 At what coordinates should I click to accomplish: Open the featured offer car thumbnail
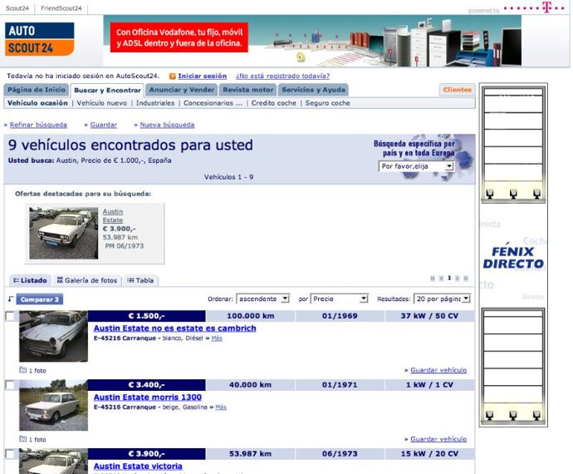pos(64,233)
